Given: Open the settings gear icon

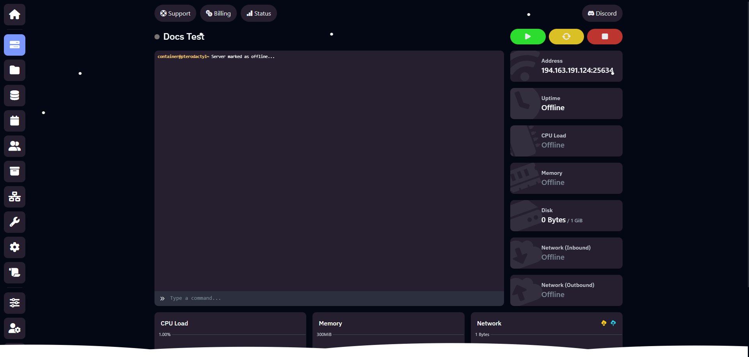Looking at the screenshot, I should [14, 247].
